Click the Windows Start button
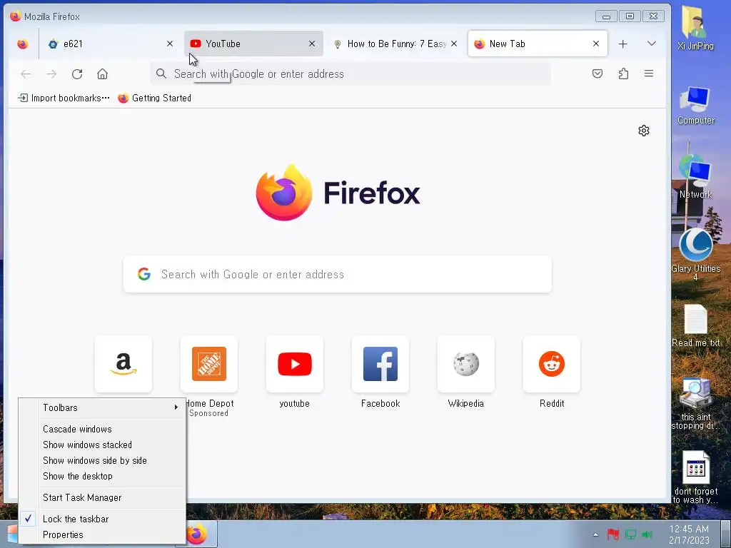The height and width of the screenshot is (548, 731). point(11,534)
